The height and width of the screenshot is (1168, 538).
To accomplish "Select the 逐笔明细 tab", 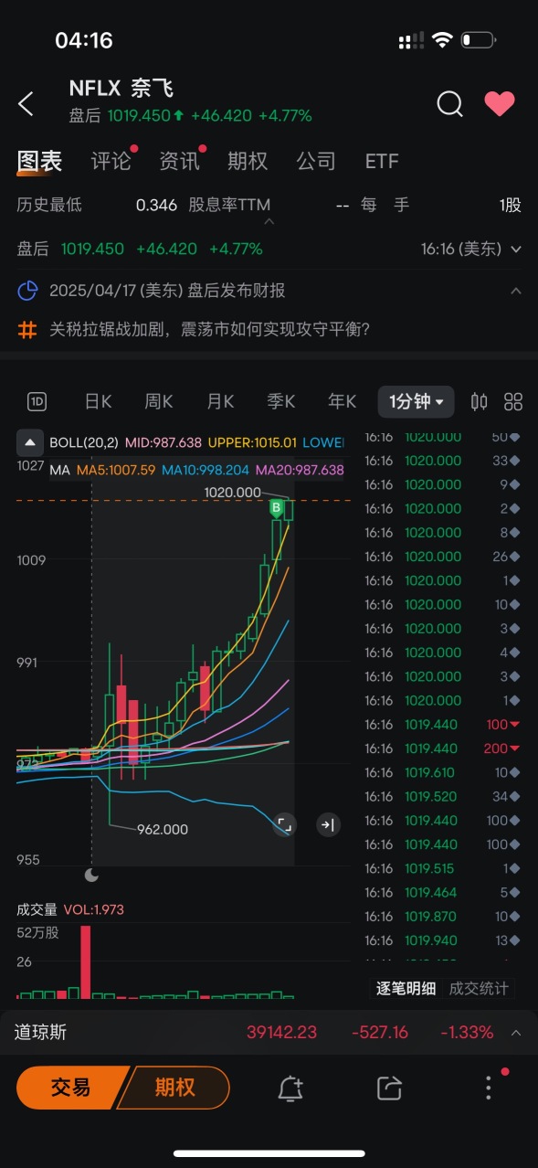I will pos(406,988).
